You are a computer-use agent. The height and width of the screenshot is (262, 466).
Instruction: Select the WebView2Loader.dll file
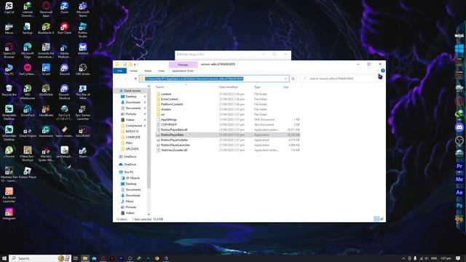pos(174,151)
